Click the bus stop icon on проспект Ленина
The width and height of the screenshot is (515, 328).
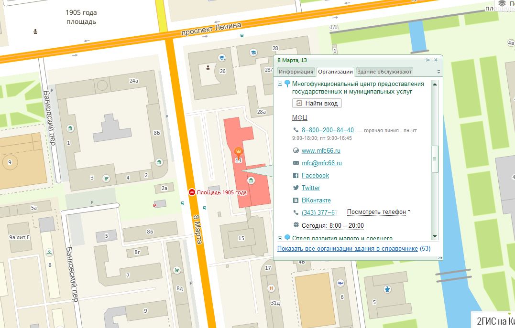coord(242,35)
